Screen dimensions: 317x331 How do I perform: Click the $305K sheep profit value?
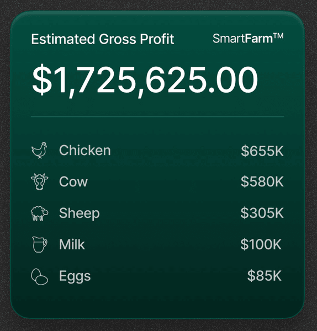click(x=262, y=213)
